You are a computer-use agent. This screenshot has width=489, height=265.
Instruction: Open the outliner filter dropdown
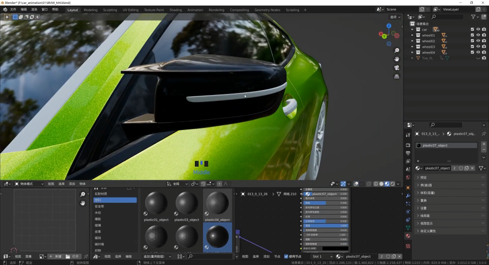point(474,17)
